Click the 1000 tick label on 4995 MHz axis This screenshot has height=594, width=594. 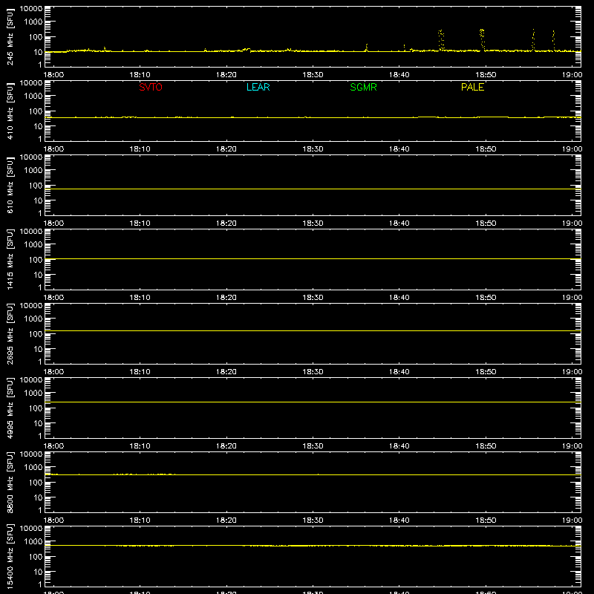33,393
